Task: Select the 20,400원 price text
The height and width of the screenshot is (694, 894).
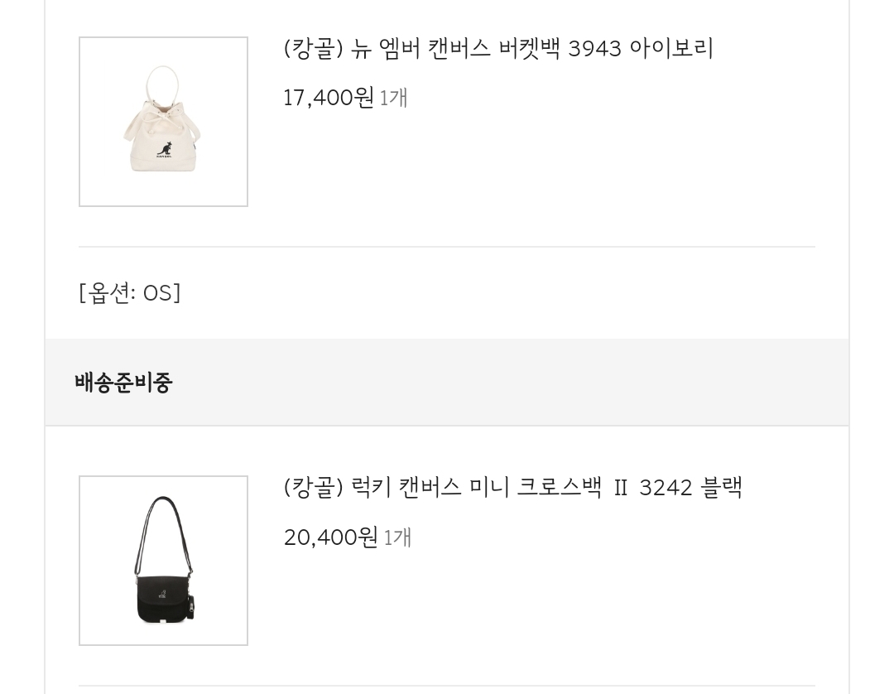Action: 330,537
